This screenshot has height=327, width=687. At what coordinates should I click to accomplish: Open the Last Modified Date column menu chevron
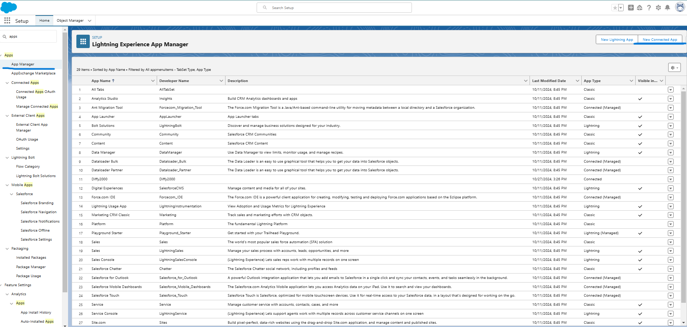coord(577,81)
